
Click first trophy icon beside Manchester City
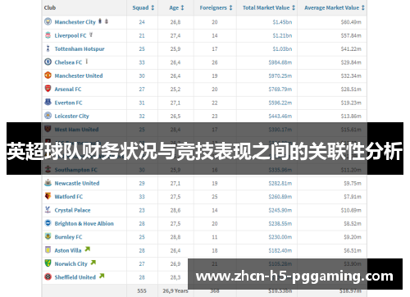click(x=100, y=21)
